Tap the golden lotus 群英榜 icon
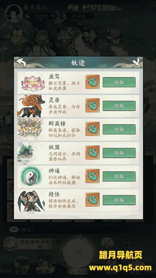The image size is (156, 278). (x=30, y=130)
